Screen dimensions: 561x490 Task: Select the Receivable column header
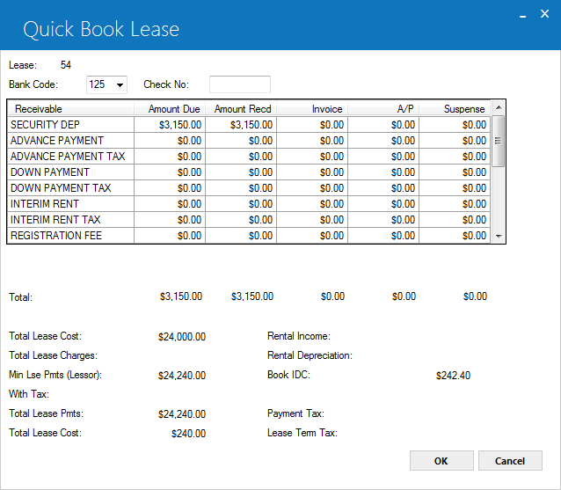click(71, 109)
